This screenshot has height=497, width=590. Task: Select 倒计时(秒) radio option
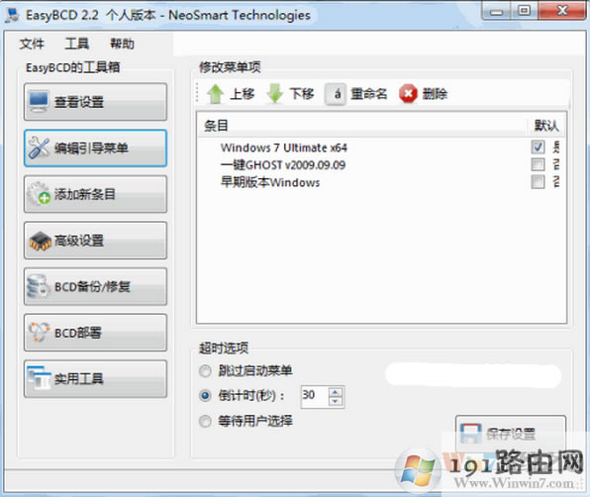(x=205, y=396)
